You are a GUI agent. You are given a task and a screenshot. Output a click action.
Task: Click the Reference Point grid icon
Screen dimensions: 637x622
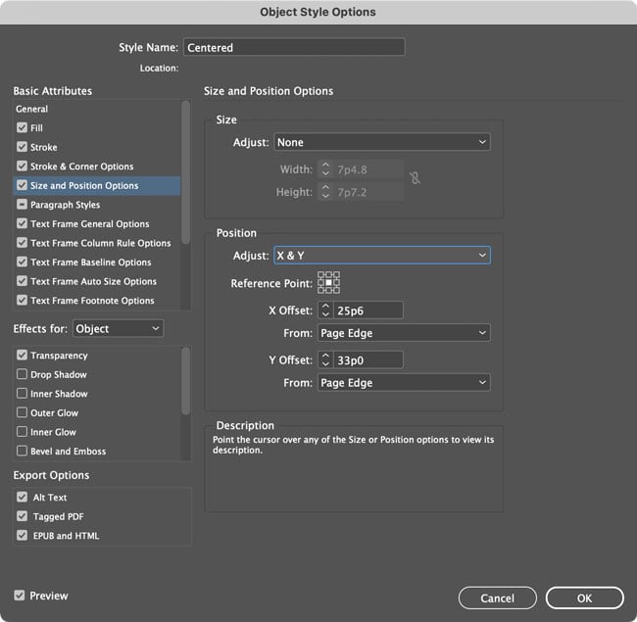[328, 282]
